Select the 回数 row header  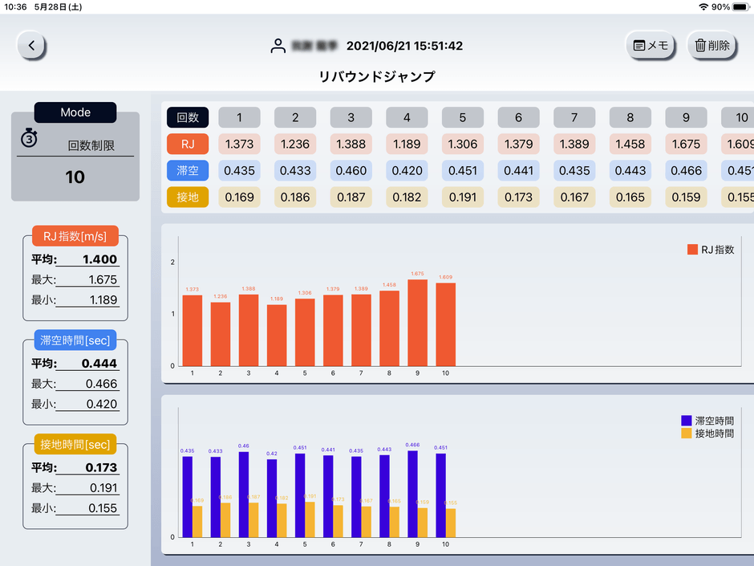point(188,118)
